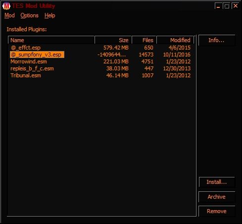Click the Archive button
This screenshot has height=224, width=242.
pyautogui.click(x=217, y=197)
